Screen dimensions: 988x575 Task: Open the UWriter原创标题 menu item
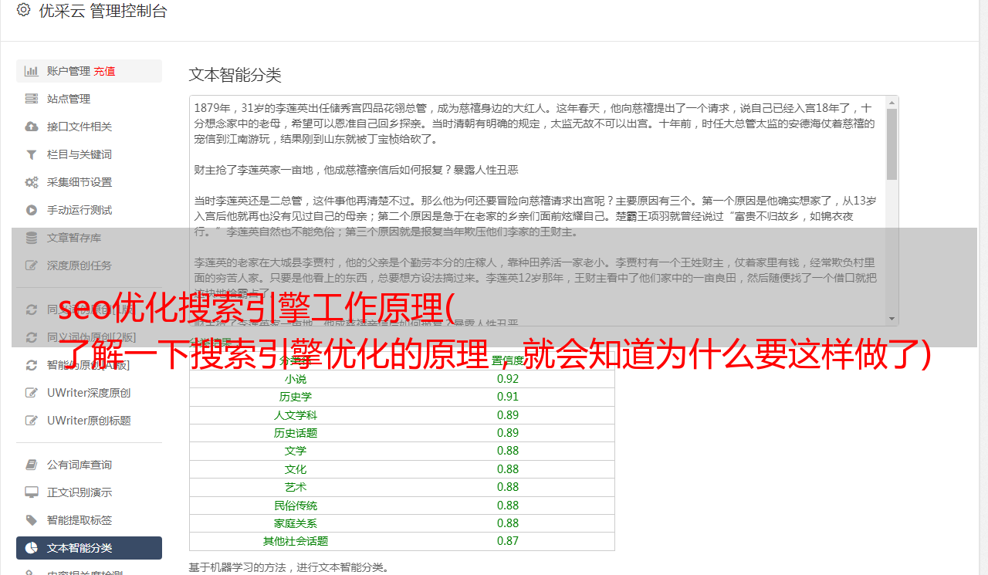[x=89, y=421]
